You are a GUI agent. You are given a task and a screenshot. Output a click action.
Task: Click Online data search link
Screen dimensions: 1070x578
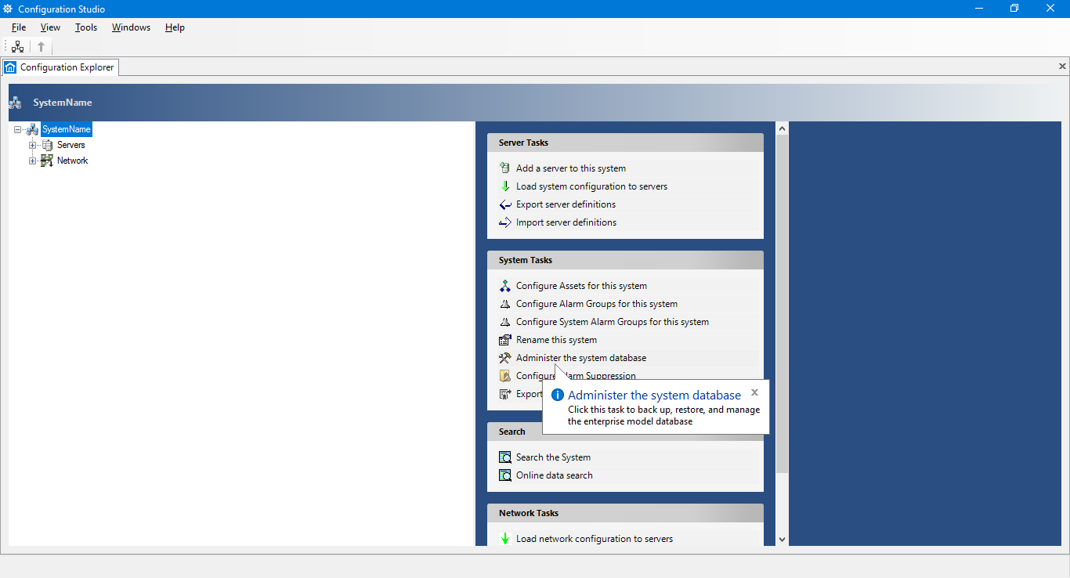pos(555,475)
